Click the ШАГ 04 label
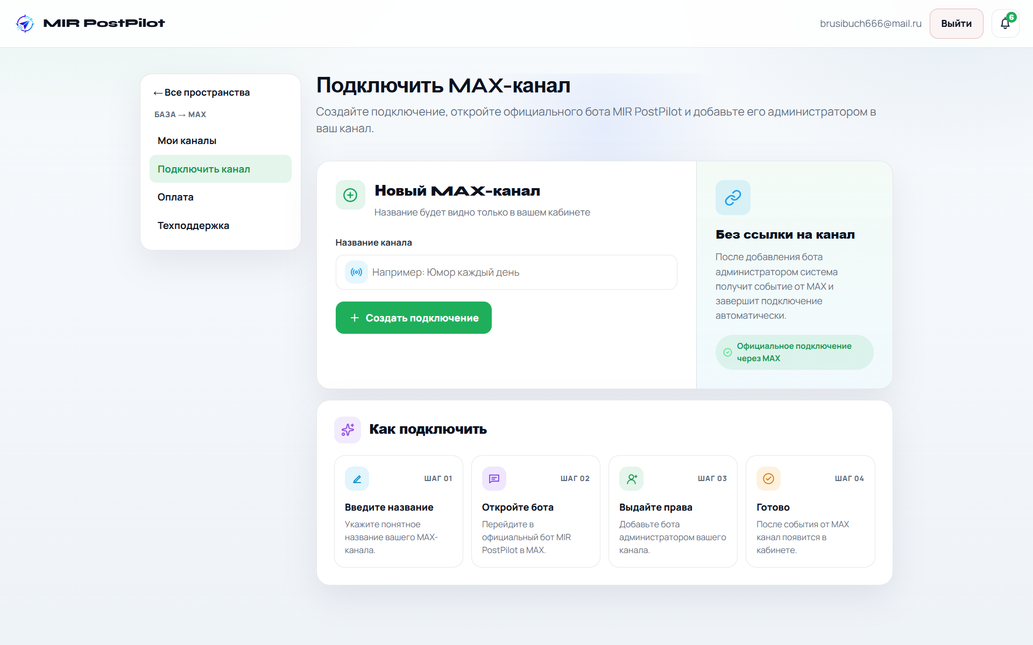This screenshot has width=1033, height=645. 850,478
